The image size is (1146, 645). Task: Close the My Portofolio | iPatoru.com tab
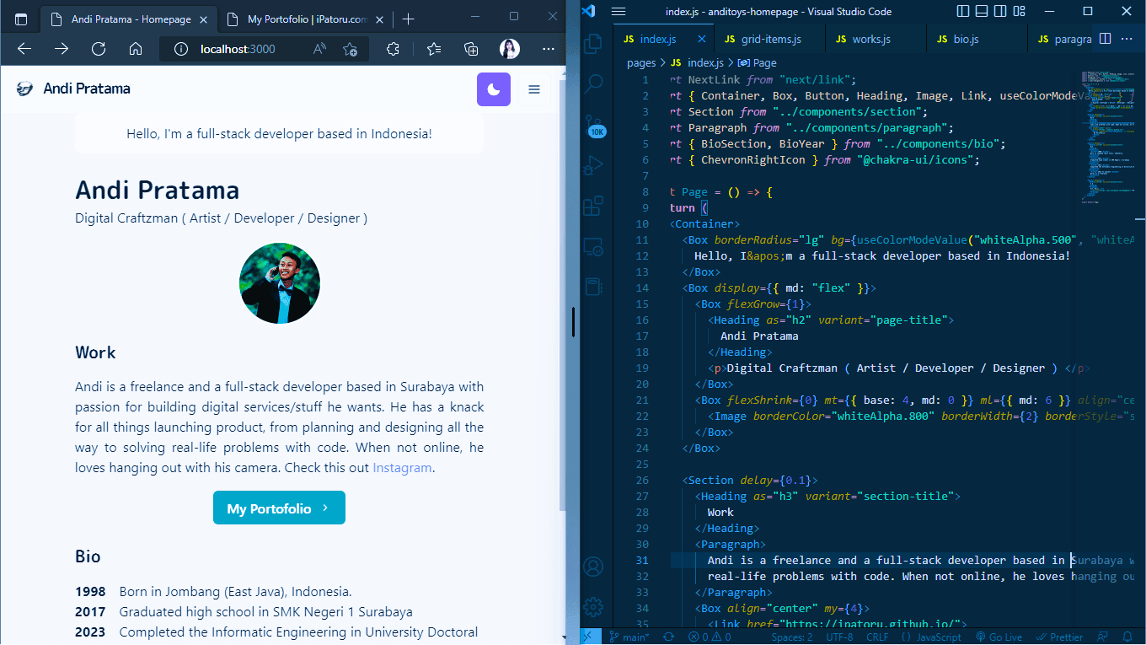click(380, 19)
